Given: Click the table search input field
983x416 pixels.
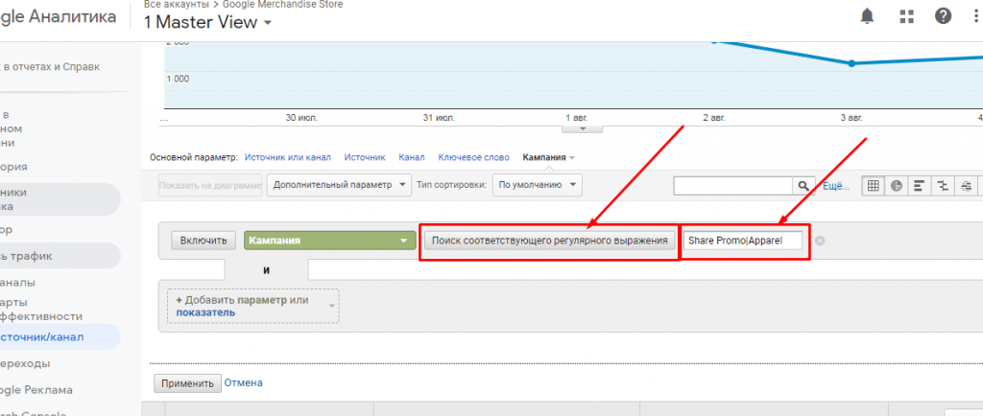Looking at the screenshot, I should pos(733,186).
